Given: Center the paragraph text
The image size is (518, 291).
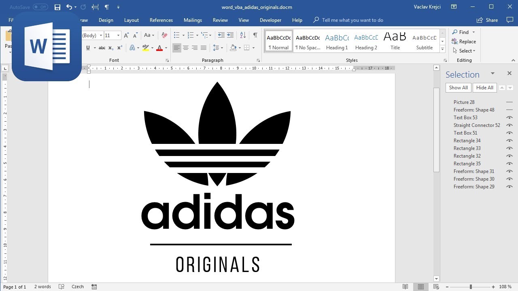Looking at the screenshot, I should 186,48.
